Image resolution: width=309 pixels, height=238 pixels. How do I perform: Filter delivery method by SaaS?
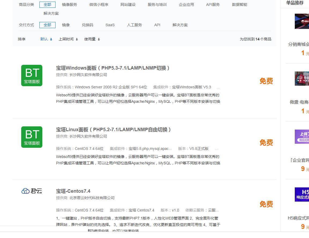coord(110,25)
